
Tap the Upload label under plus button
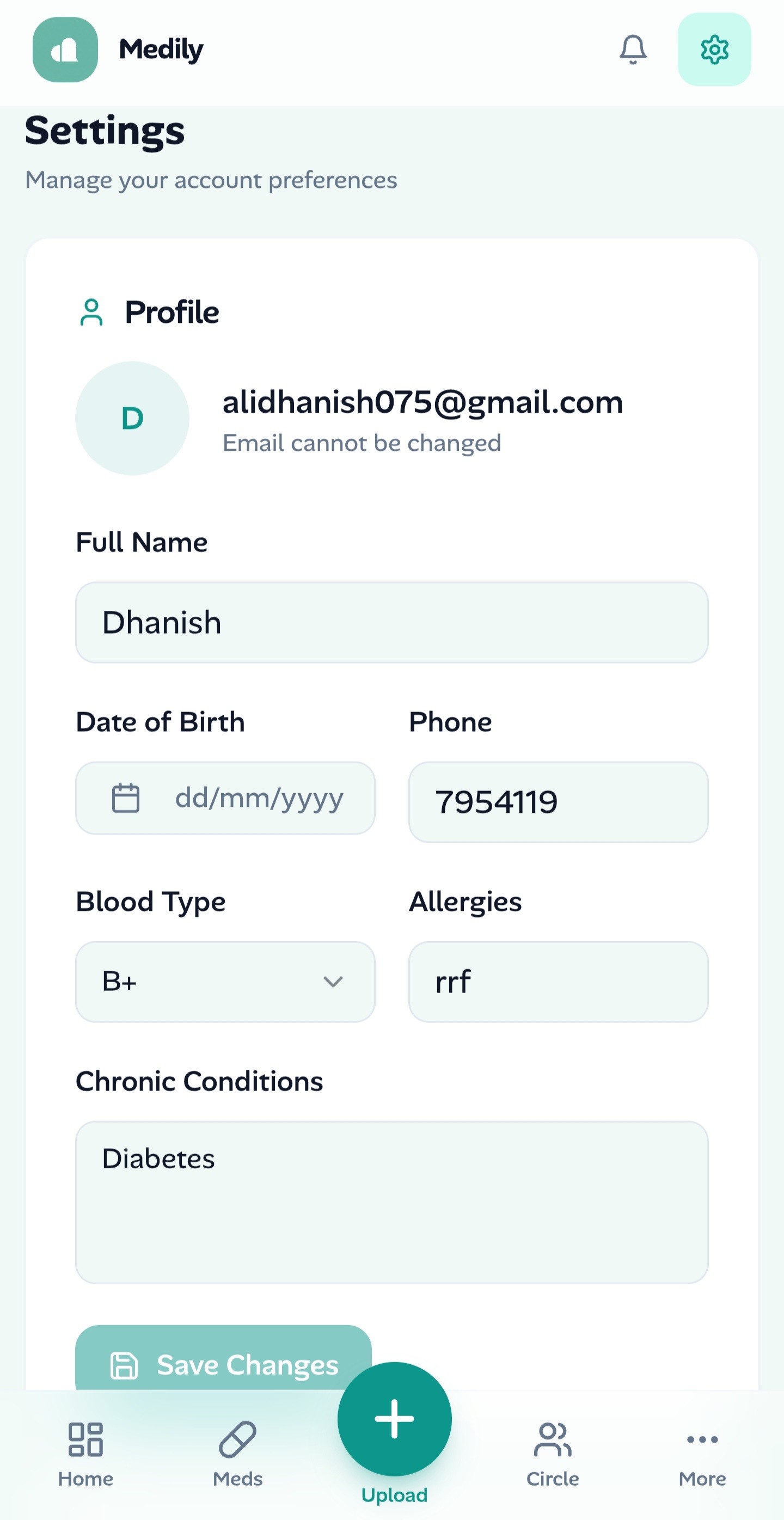[394, 1494]
